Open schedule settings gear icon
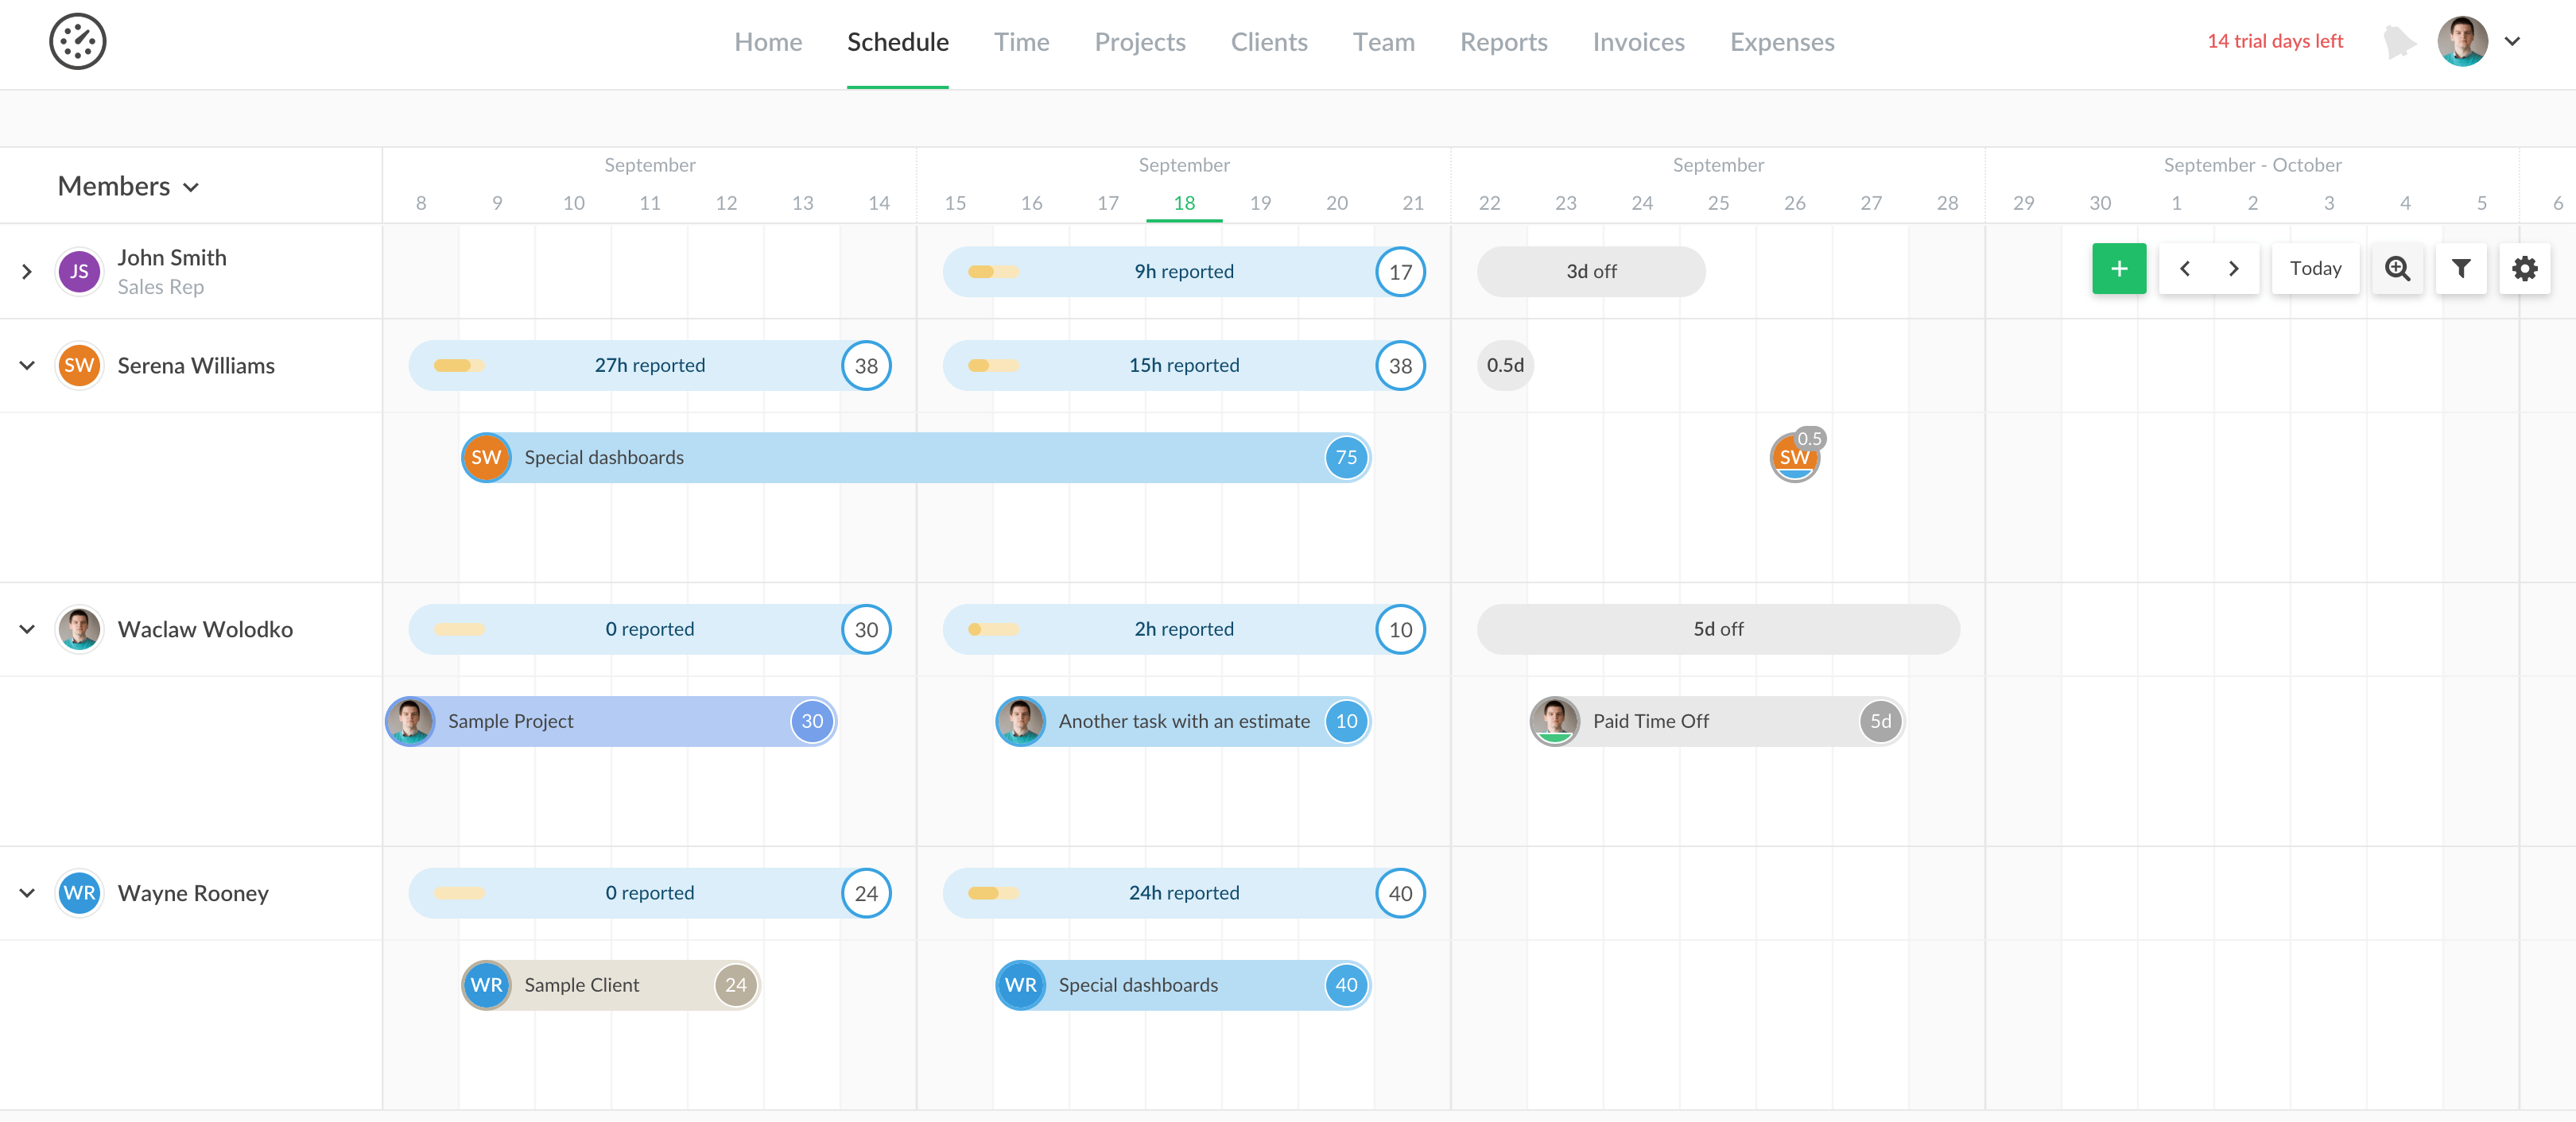Viewport: 2576px width, 1122px height. tap(2524, 269)
